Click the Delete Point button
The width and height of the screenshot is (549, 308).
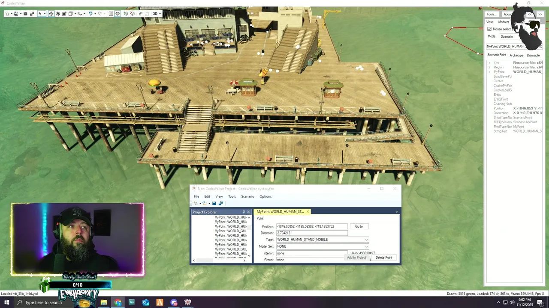pyautogui.click(x=384, y=258)
